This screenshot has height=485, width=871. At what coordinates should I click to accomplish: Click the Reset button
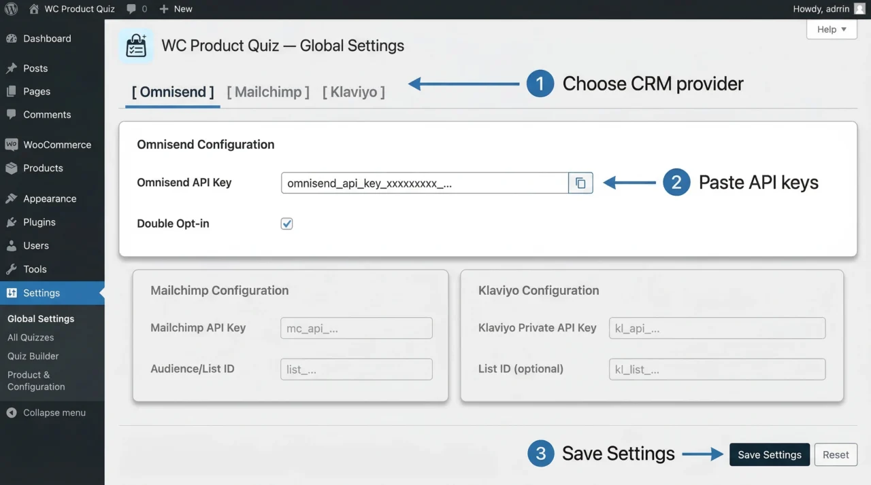click(836, 454)
